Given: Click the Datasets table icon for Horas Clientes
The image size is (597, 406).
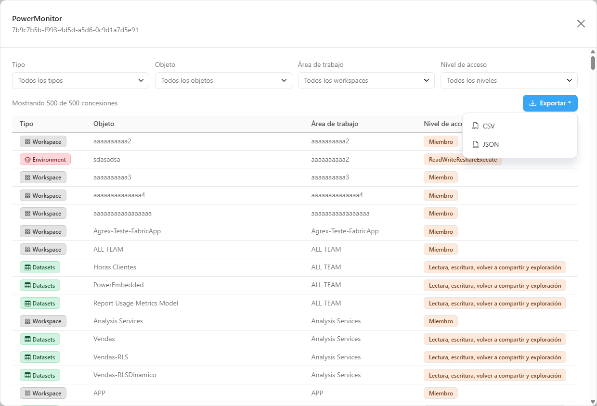Looking at the screenshot, I should click(27, 267).
